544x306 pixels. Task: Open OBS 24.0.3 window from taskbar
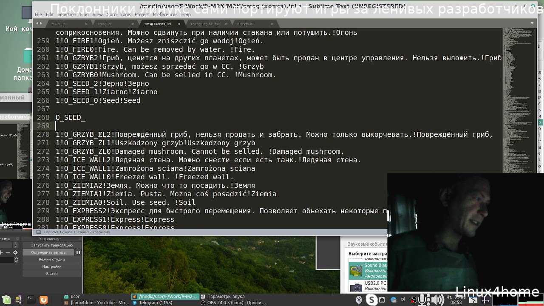[233, 303]
